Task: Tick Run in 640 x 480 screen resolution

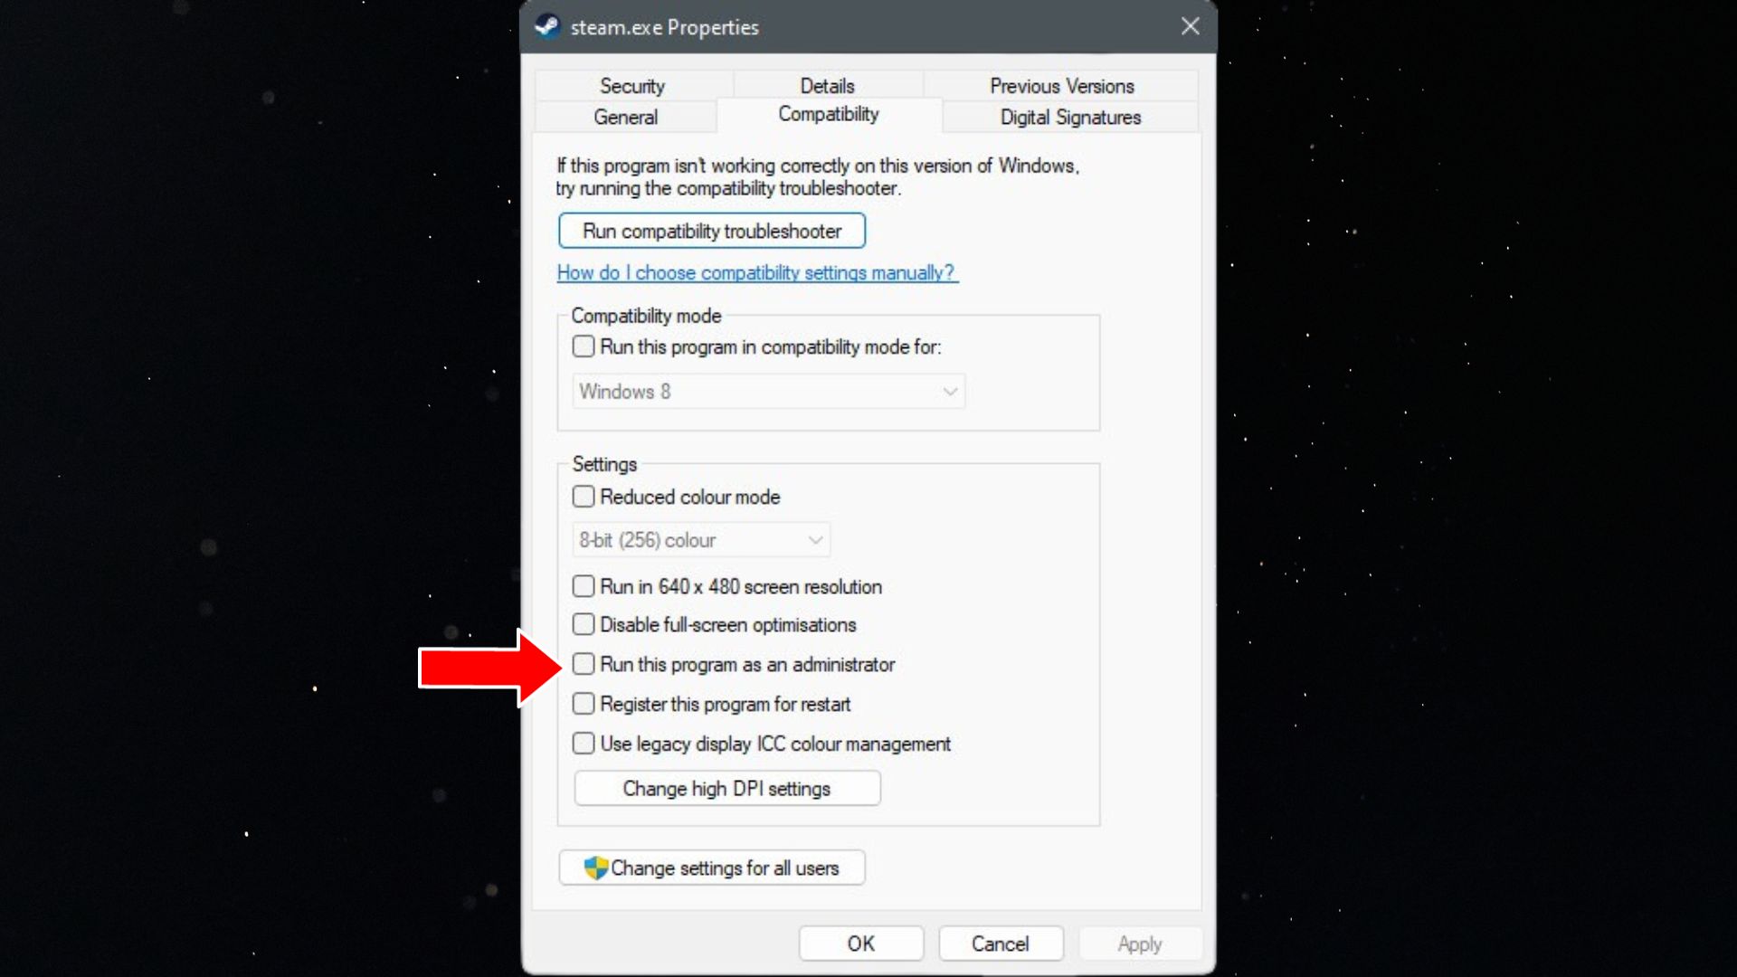Action: [584, 586]
